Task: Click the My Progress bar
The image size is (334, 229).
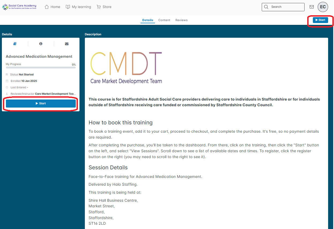Action: (41, 68)
